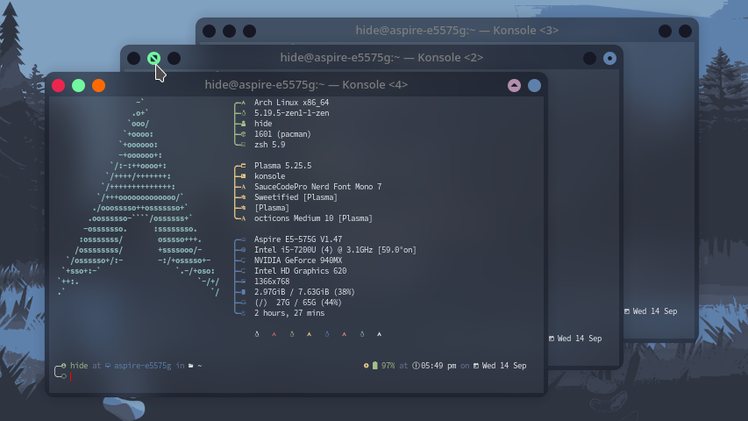This screenshot has height=421, width=748.
Task: Click '1601 (pacman)' package count
Action: click(x=282, y=134)
